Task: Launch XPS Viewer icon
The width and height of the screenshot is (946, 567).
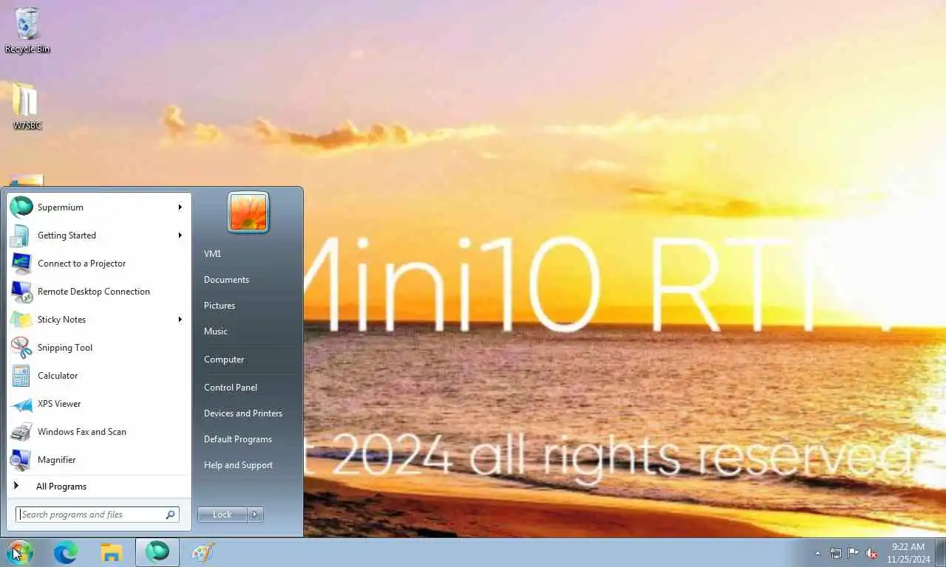Action: tap(21, 404)
